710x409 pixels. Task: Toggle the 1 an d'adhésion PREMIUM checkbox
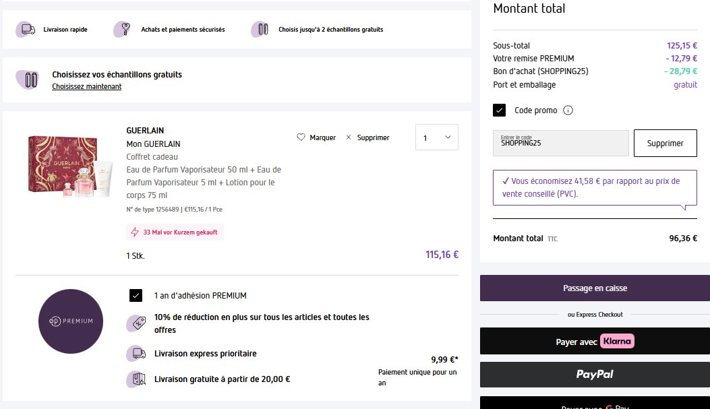click(x=136, y=295)
